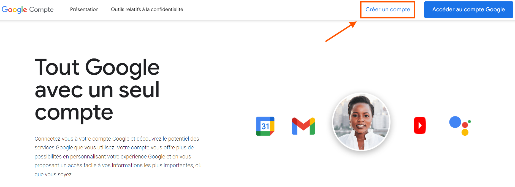Click the Créer un compte link
Viewport: 515px width, 187px height.
388,10
